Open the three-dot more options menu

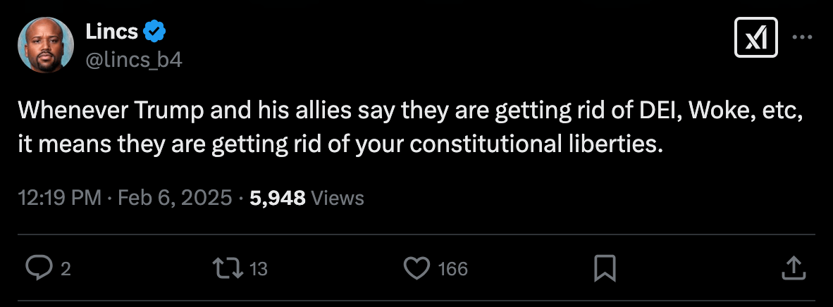coord(802,37)
